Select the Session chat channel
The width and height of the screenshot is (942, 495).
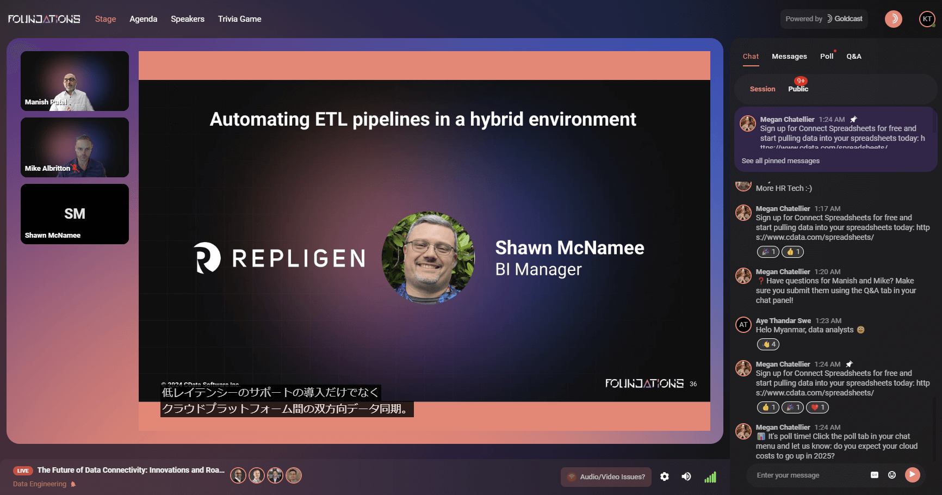(x=763, y=89)
